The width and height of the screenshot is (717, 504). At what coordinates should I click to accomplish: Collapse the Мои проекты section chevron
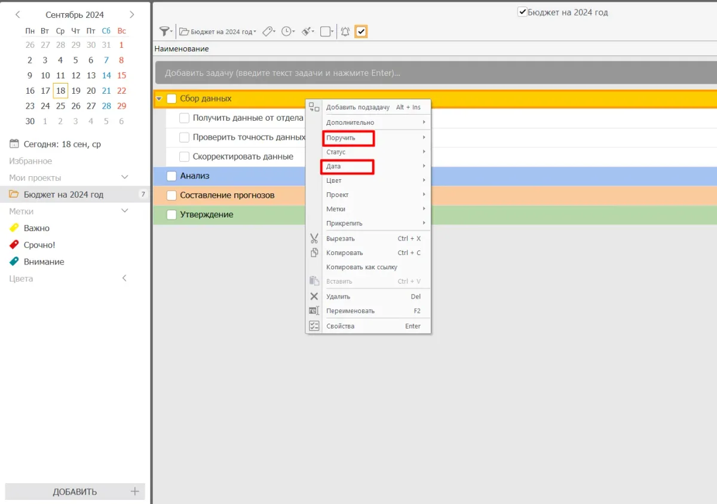125,178
